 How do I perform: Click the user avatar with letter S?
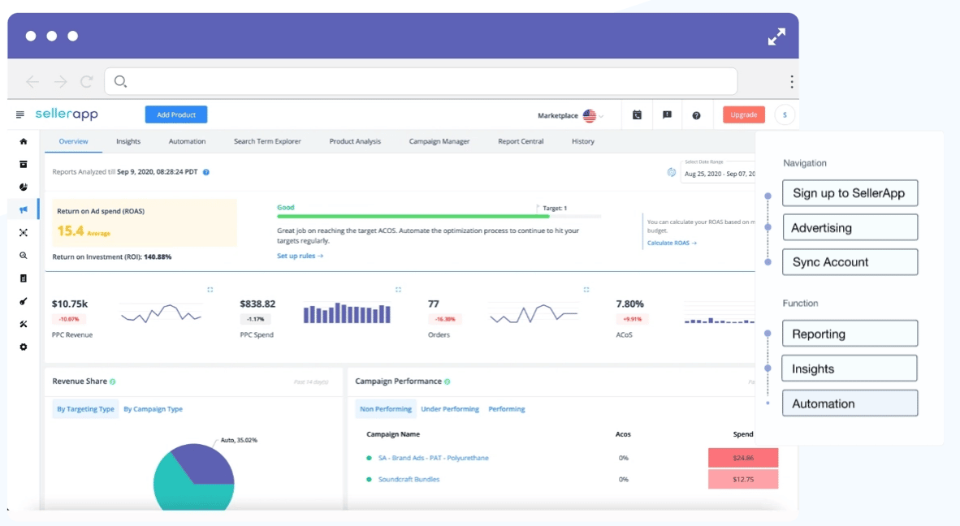(785, 115)
